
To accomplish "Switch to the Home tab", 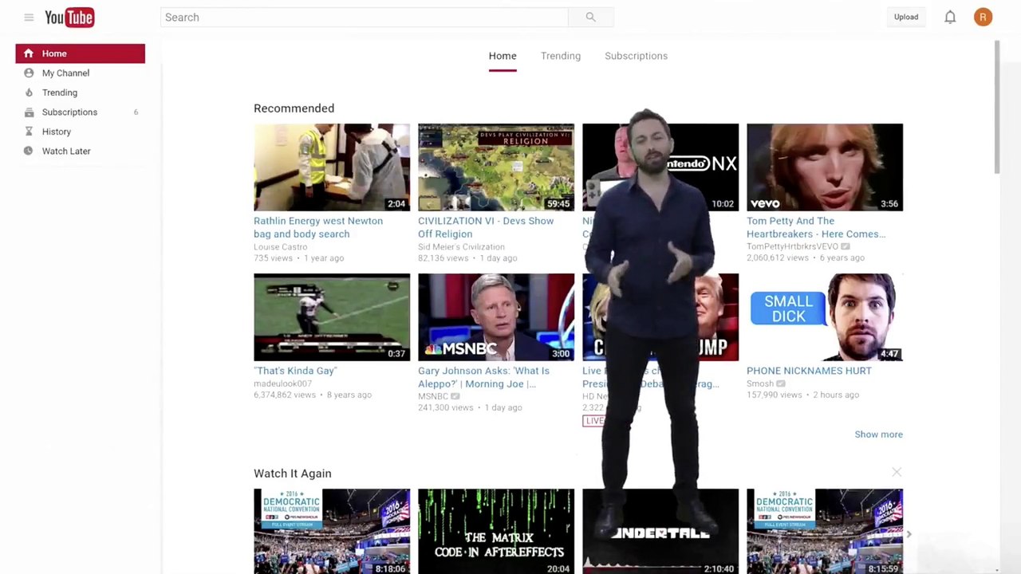I will click(503, 56).
